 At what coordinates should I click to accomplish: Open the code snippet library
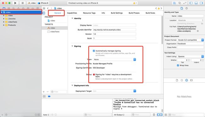(x=182, y=80)
